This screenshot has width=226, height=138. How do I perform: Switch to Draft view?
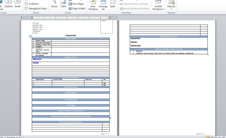point(17,4)
